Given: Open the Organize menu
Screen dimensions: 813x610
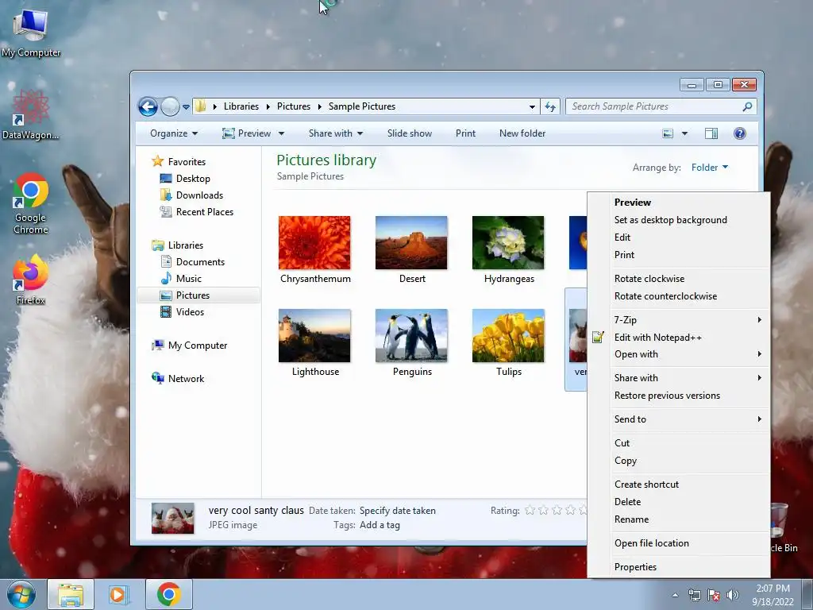Looking at the screenshot, I should [174, 133].
